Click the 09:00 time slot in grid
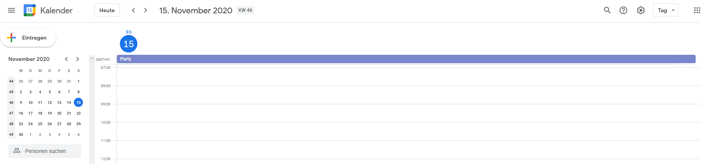The height and width of the screenshot is (164, 701). [x=408, y=113]
